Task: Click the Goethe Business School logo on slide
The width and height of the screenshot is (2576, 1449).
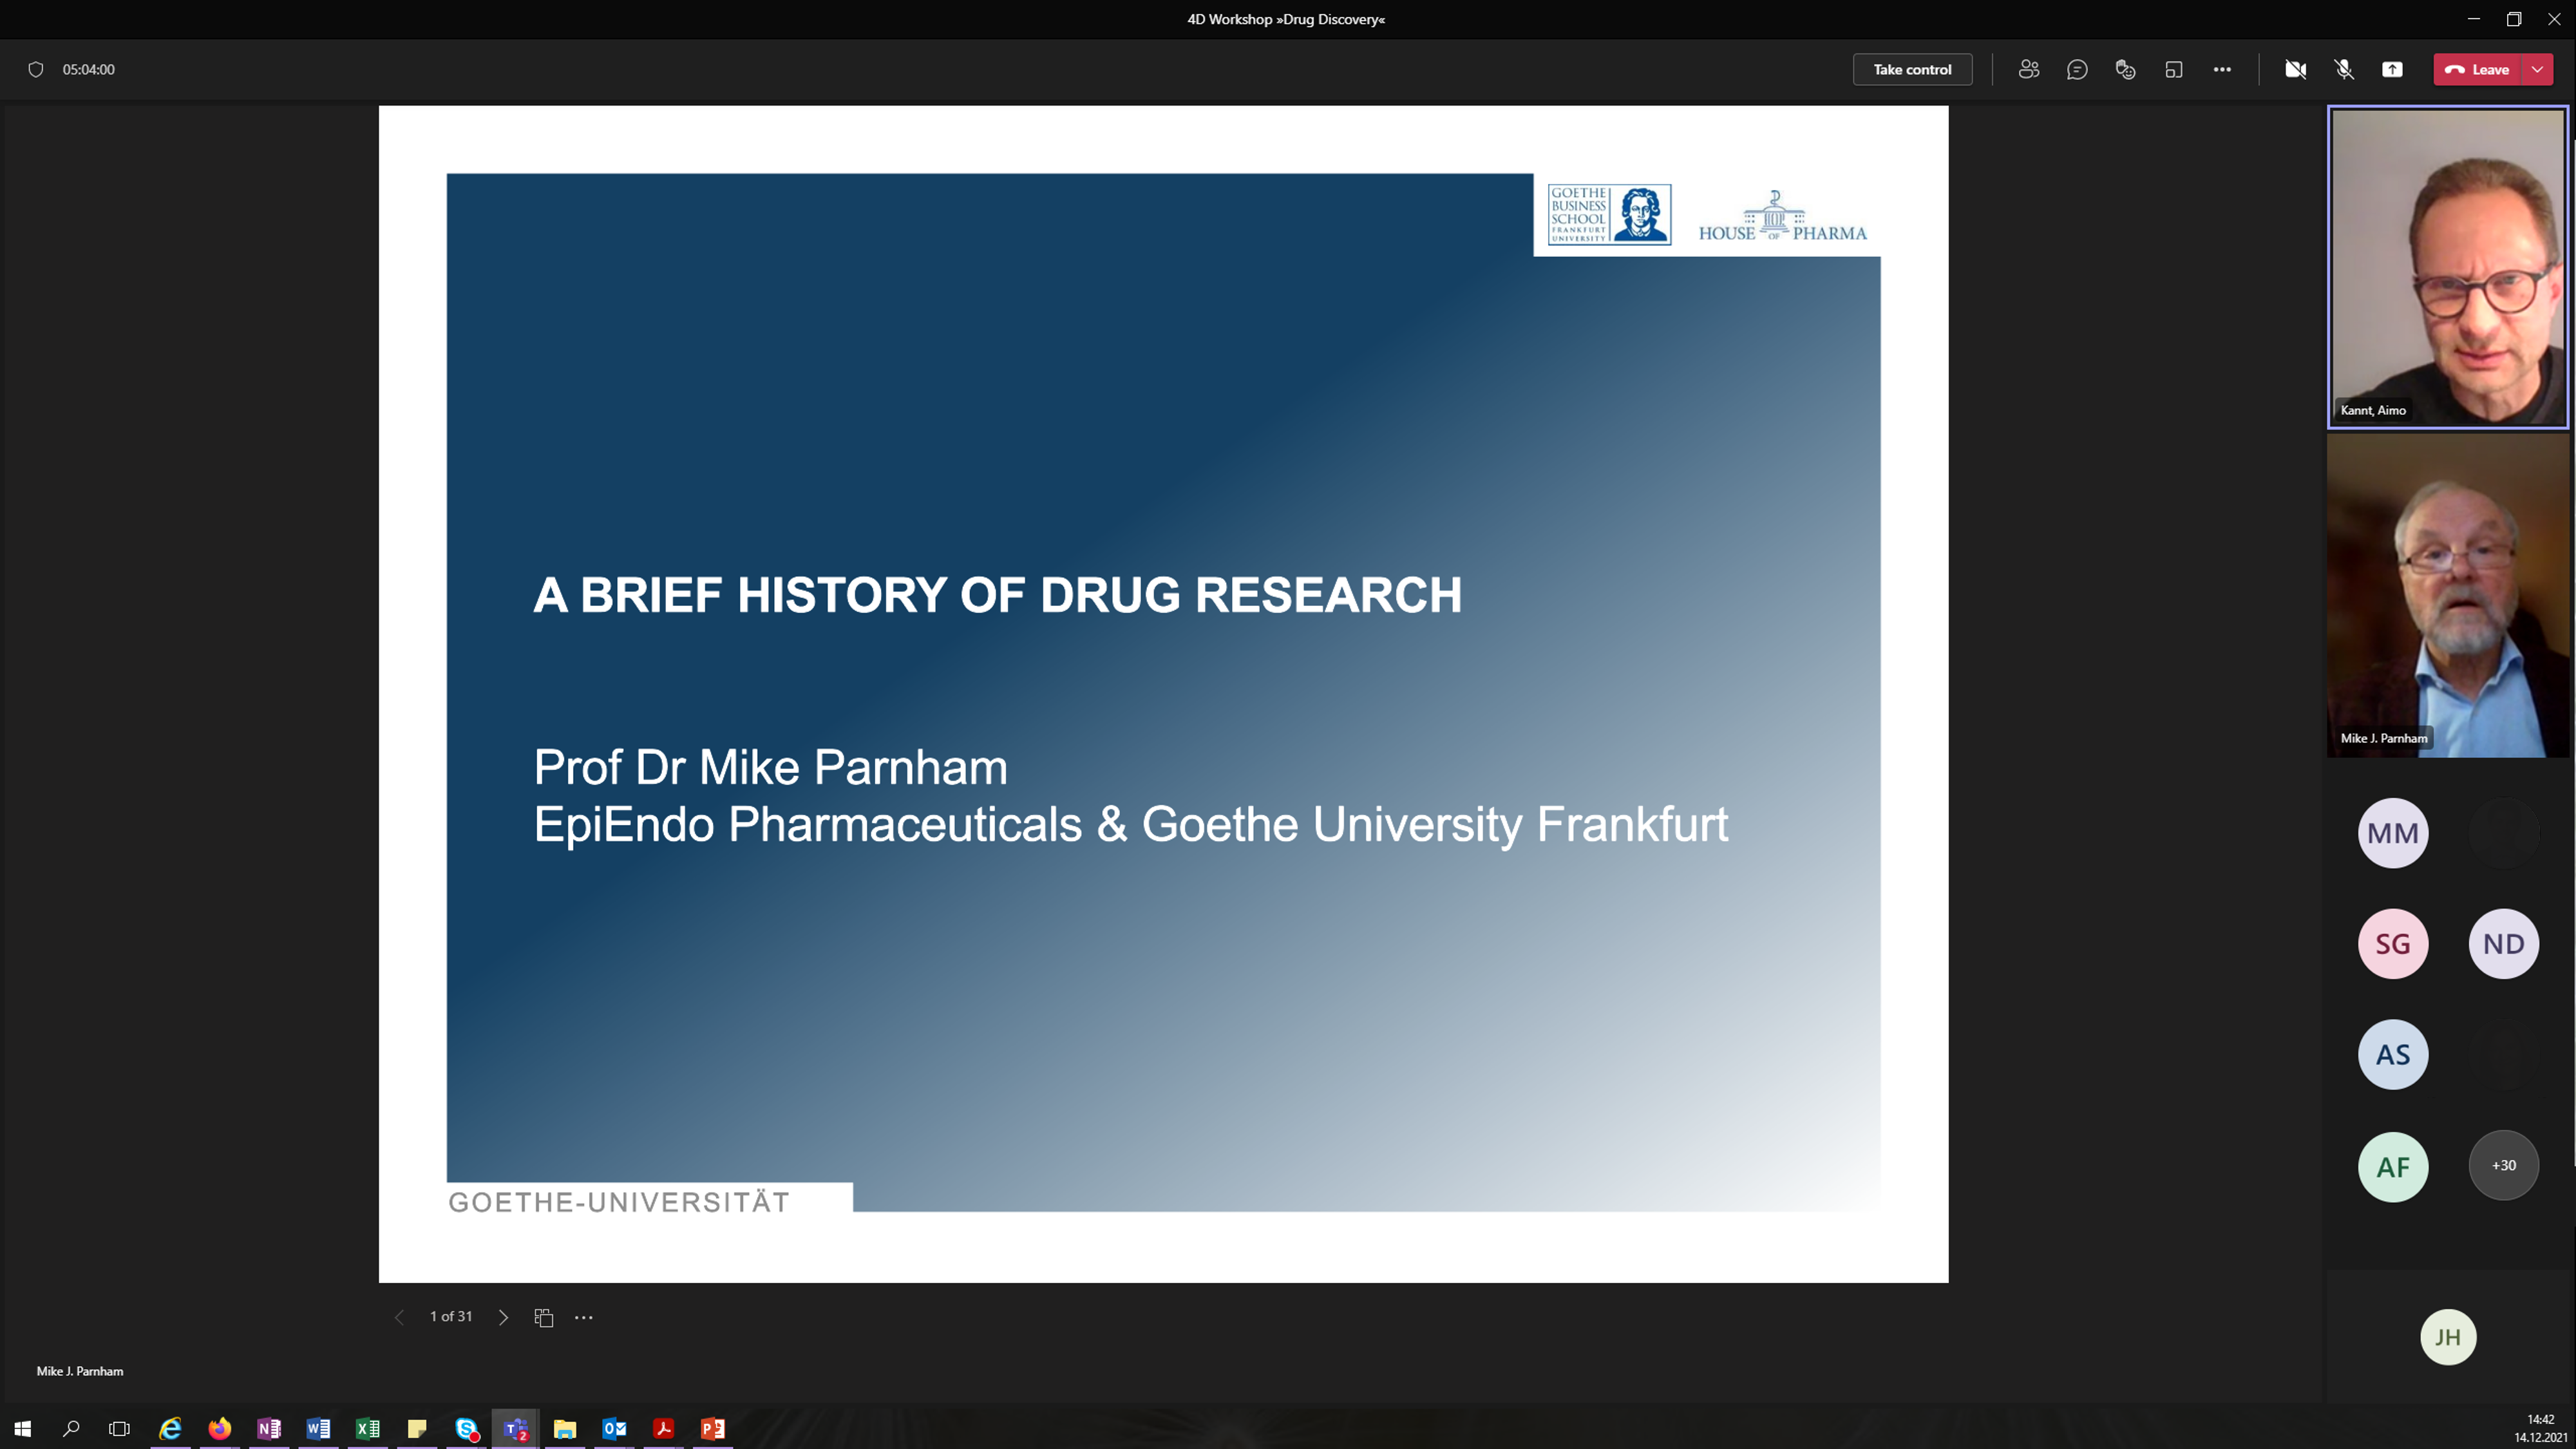Action: [1609, 214]
